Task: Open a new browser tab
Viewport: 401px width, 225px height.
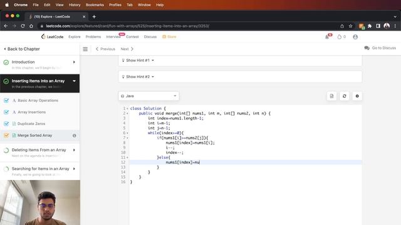Action: click(x=94, y=17)
